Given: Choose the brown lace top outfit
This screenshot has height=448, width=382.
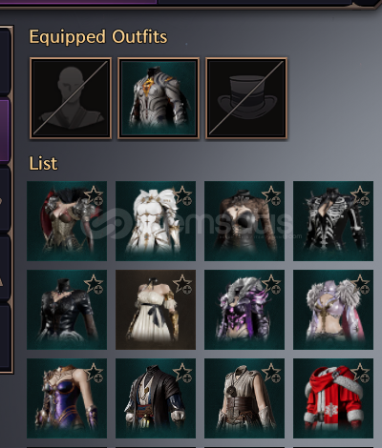Looking at the screenshot, I should (244, 221).
